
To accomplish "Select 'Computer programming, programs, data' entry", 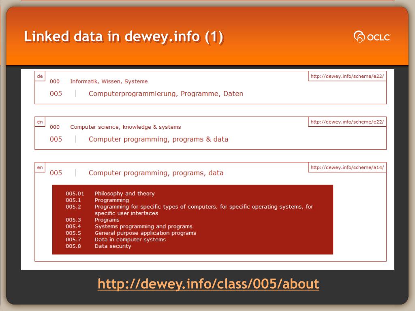I will (156, 173).
